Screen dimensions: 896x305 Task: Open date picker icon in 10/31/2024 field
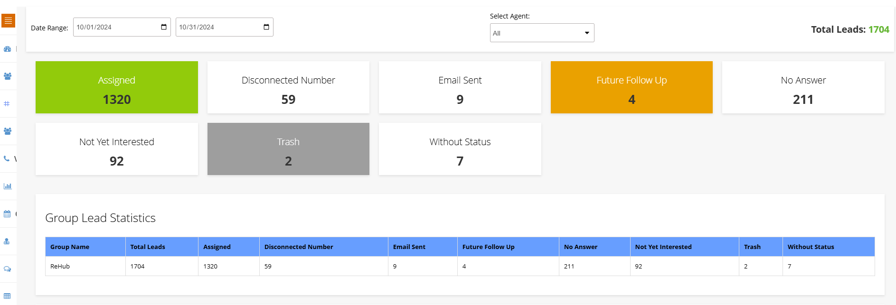pos(266,27)
